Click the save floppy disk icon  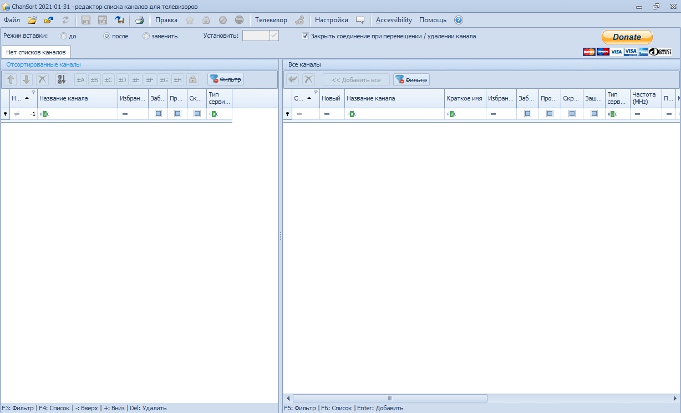[x=86, y=20]
